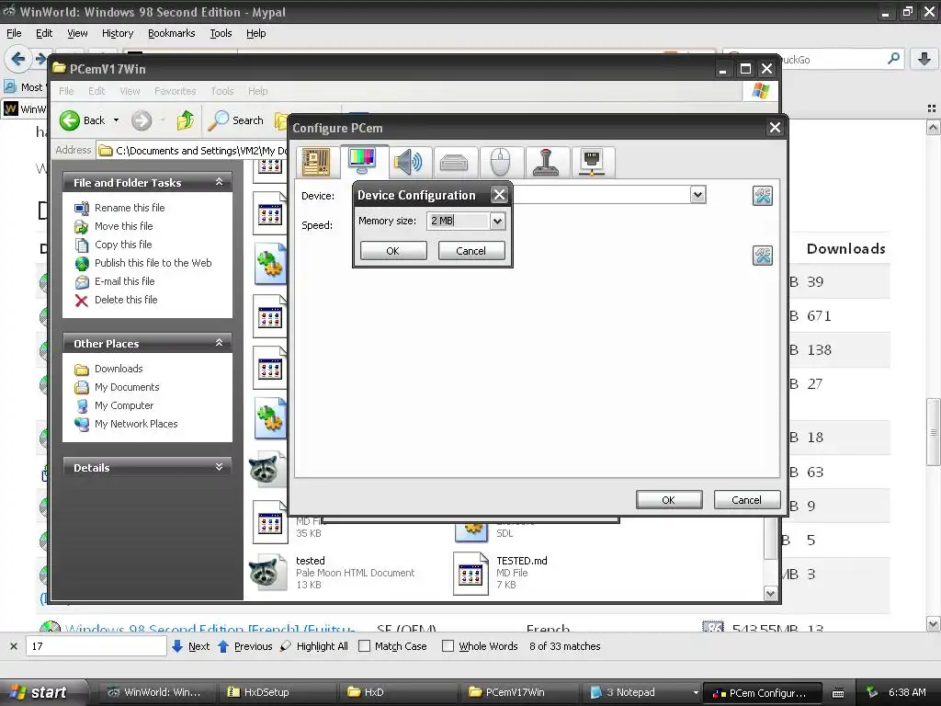This screenshot has width=941, height=706.
Task: Switch to the Display tab icon
Action: click(362, 161)
